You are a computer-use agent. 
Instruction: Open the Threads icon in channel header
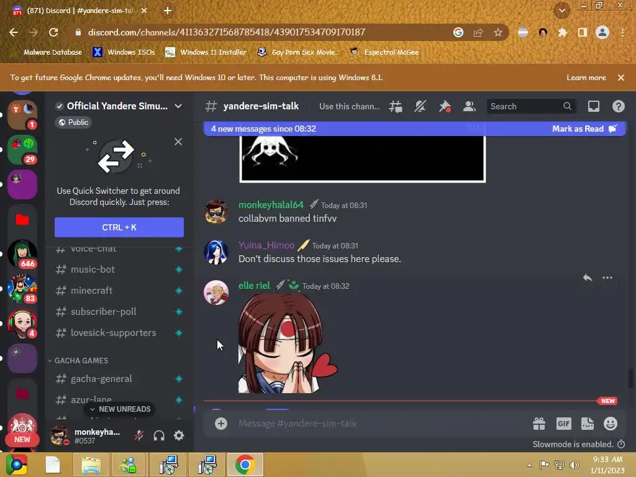pyautogui.click(x=396, y=107)
